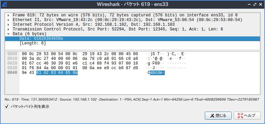Click offset 0030 in hex dump
This screenshot has width=265, height=124.
(12, 68)
